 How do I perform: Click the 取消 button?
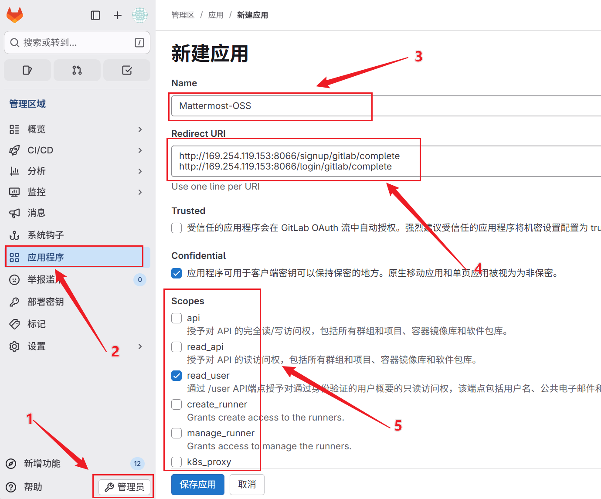[x=247, y=485]
